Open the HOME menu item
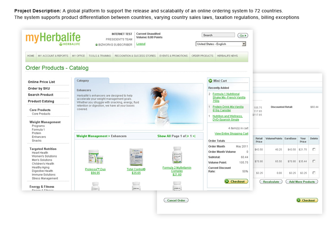Image resolution: width=334 pixels, height=225 pixels. pyautogui.click(x=31, y=56)
